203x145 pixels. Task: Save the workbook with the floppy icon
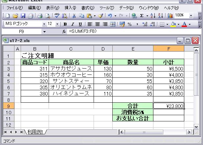(x=23, y=16)
